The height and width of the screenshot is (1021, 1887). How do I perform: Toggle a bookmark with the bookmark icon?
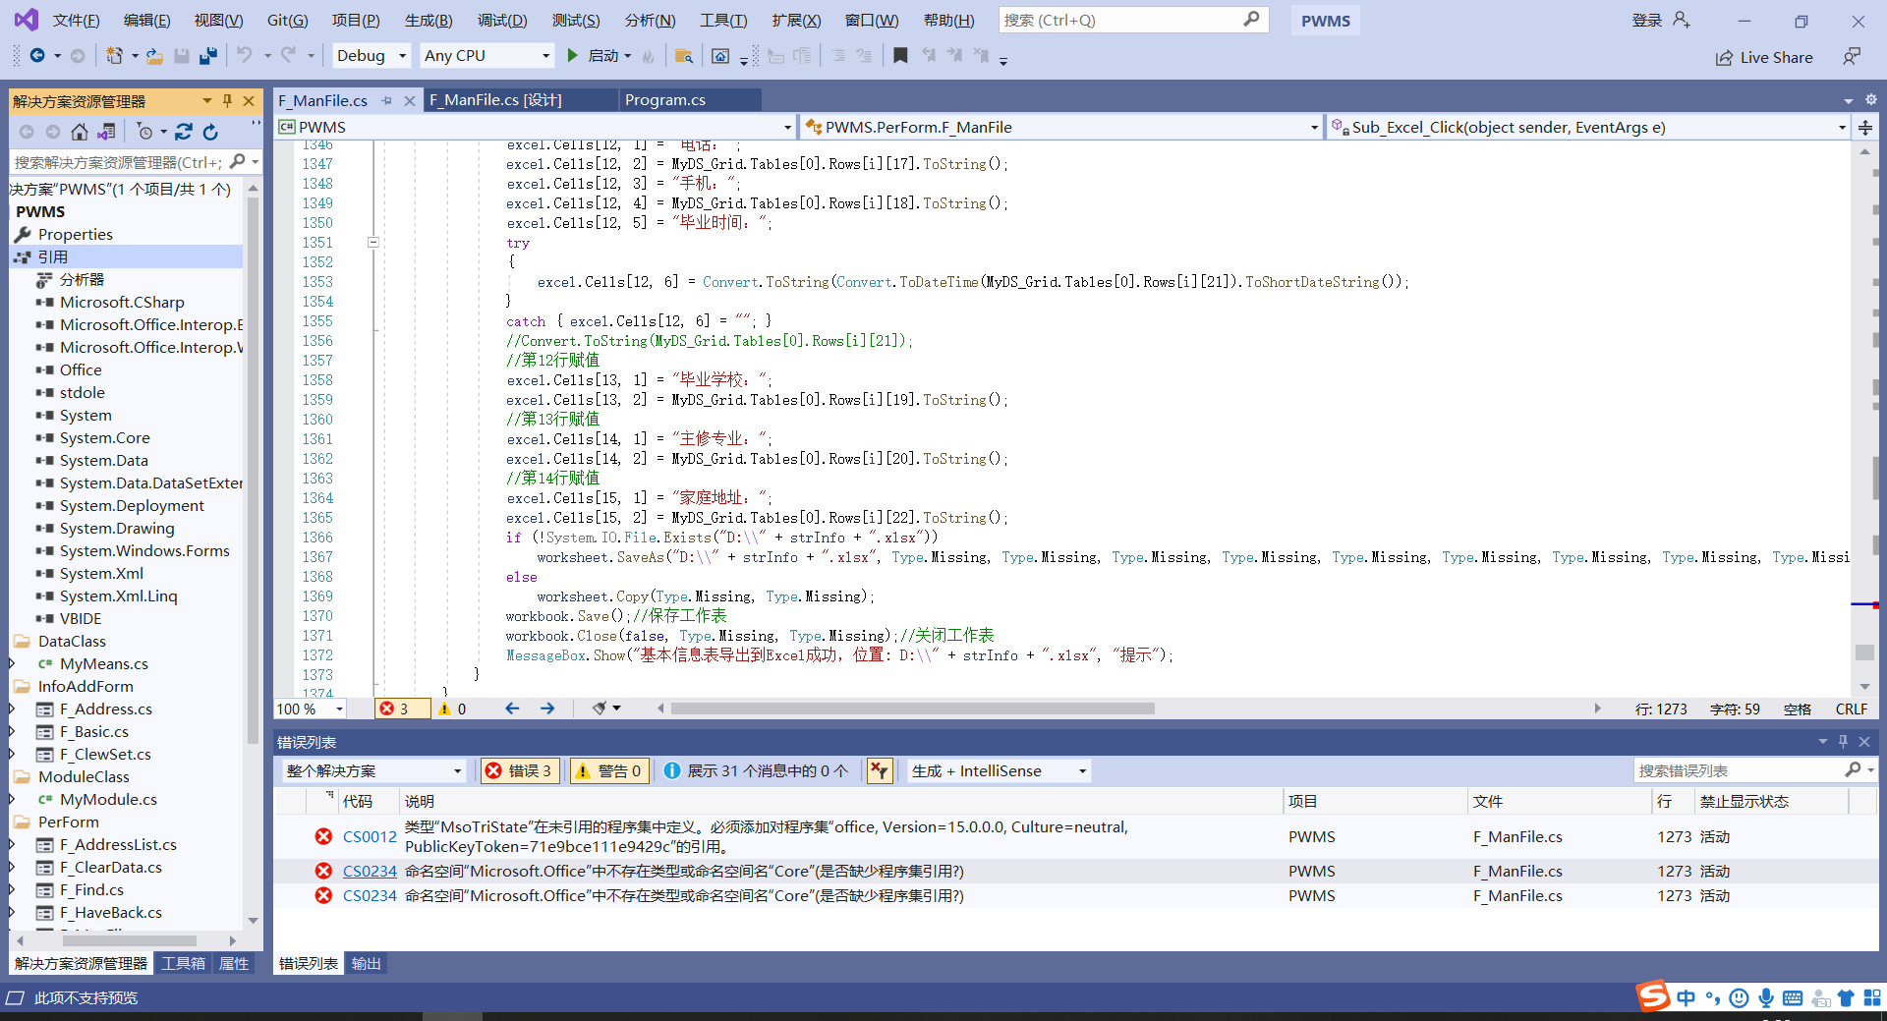pyautogui.click(x=900, y=56)
